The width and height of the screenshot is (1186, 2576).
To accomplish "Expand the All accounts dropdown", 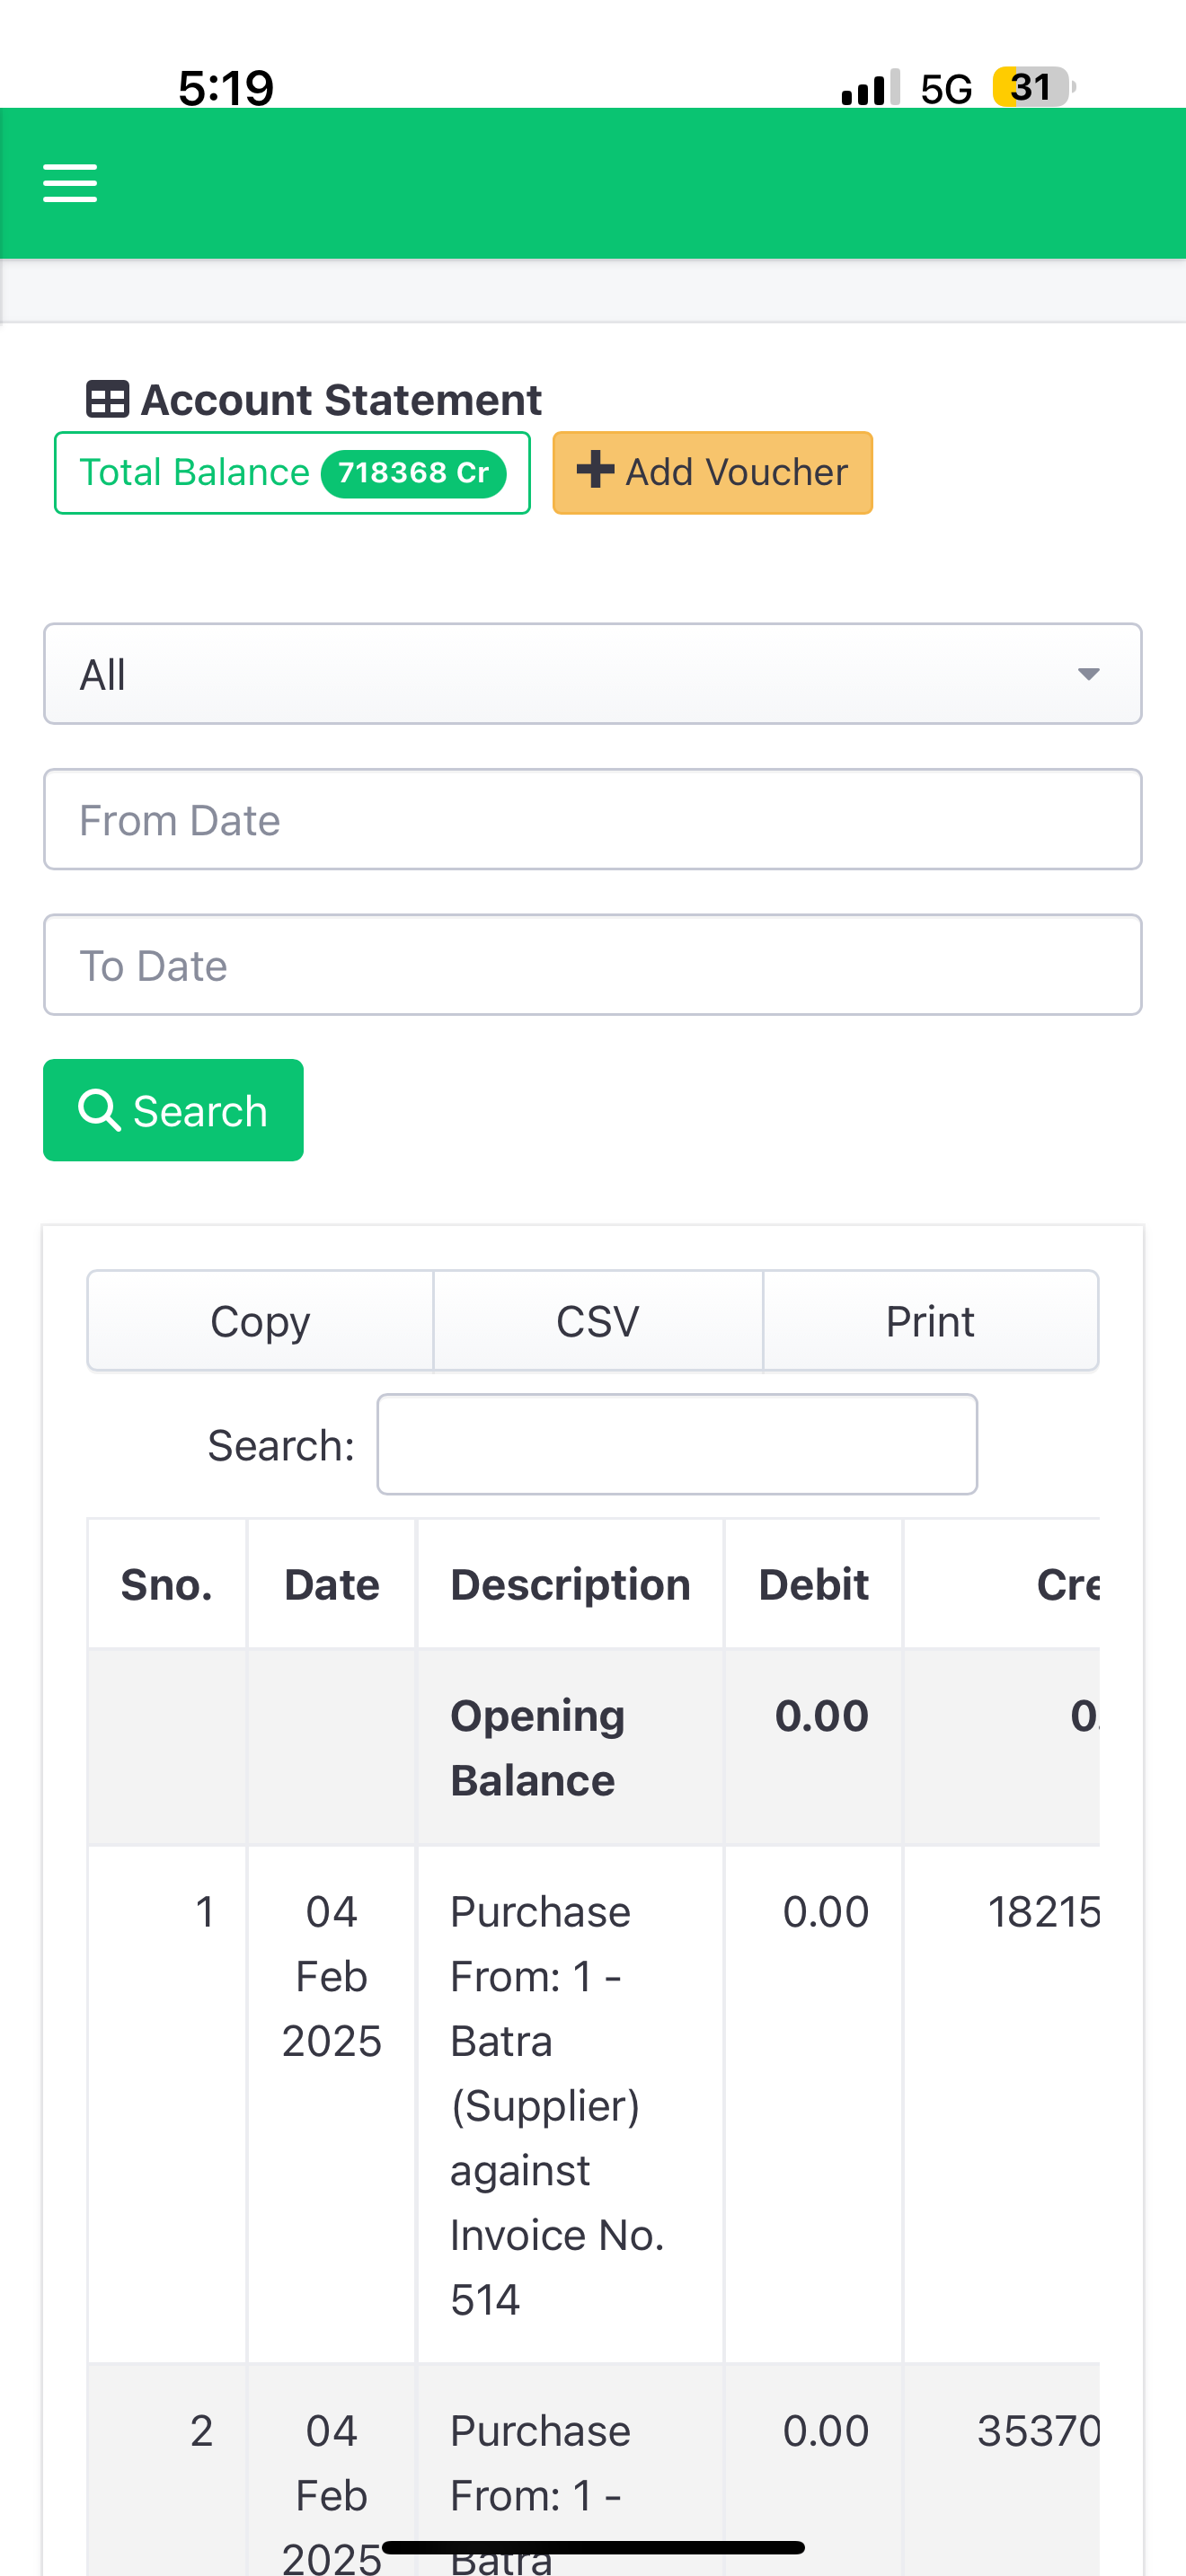I will pos(593,674).
